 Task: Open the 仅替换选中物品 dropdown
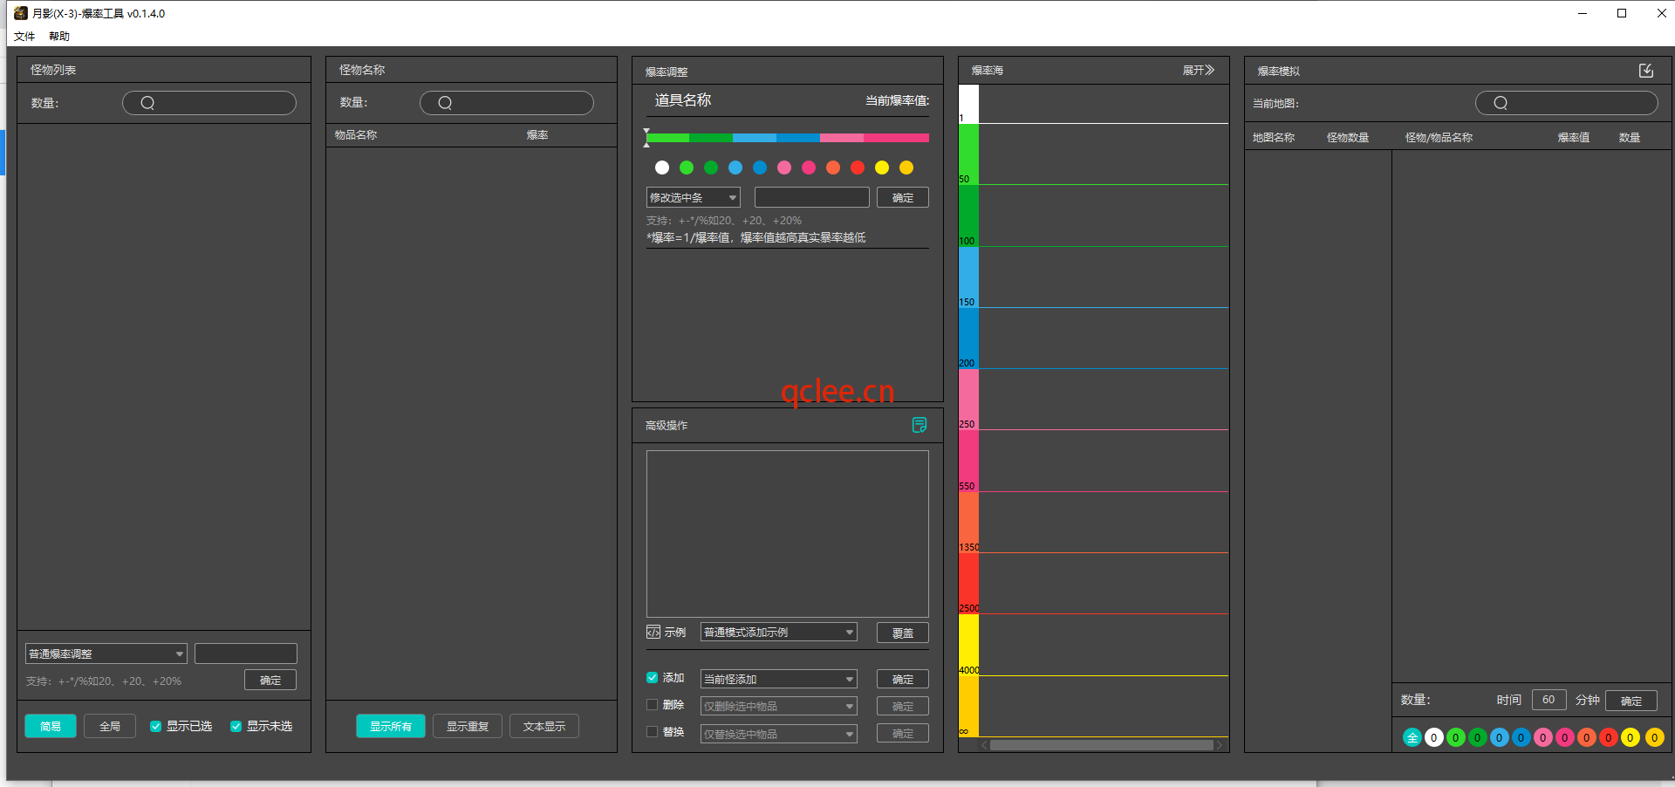click(779, 734)
